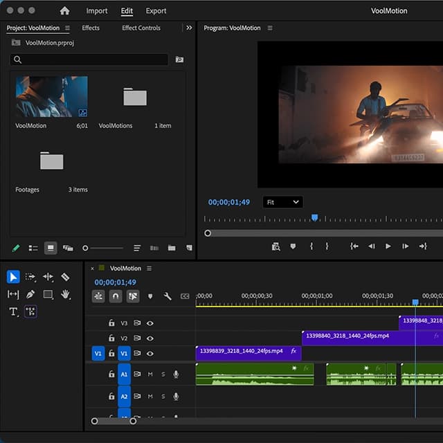443x443 pixels.
Task: Add Marker in the timeline
Action: (150, 296)
